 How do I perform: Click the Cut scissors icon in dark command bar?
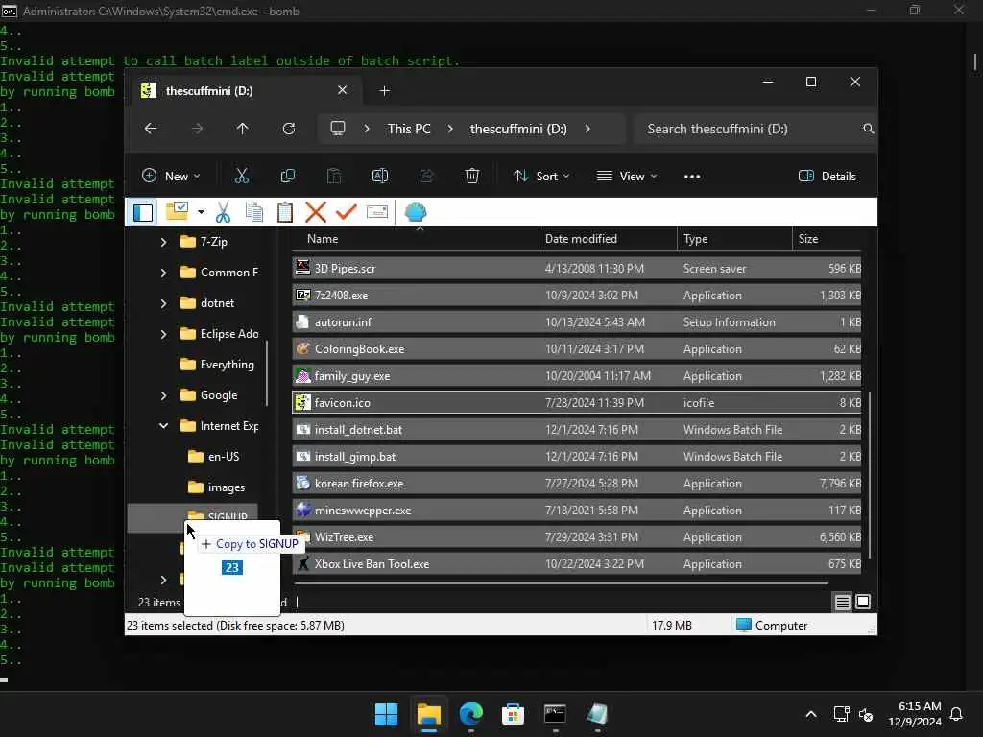[x=241, y=177]
